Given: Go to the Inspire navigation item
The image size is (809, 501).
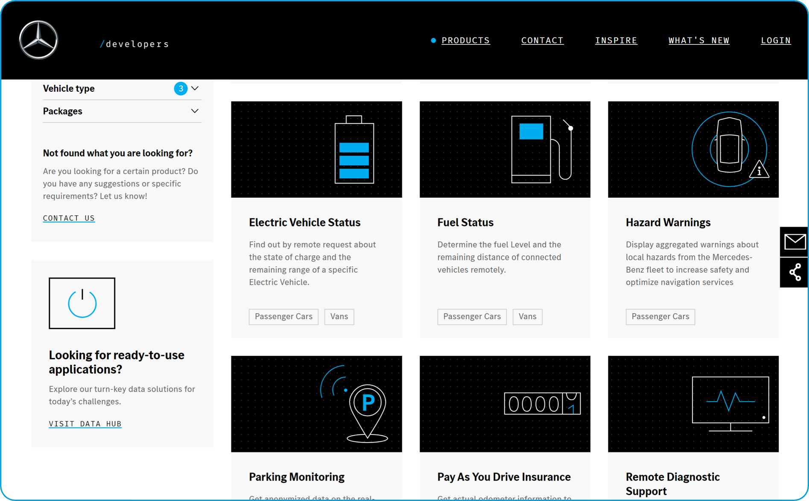Looking at the screenshot, I should [616, 41].
